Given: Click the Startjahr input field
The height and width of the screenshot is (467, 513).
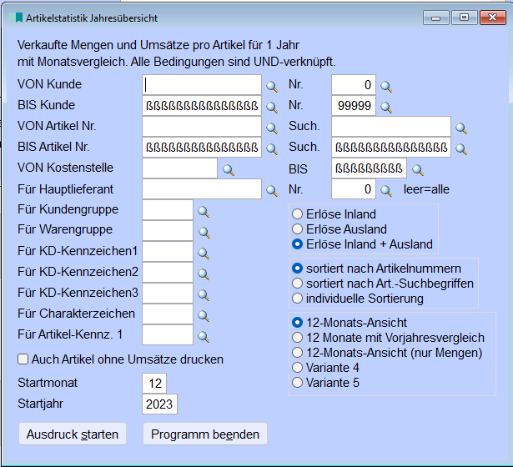Looking at the screenshot, I should click(x=159, y=404).
